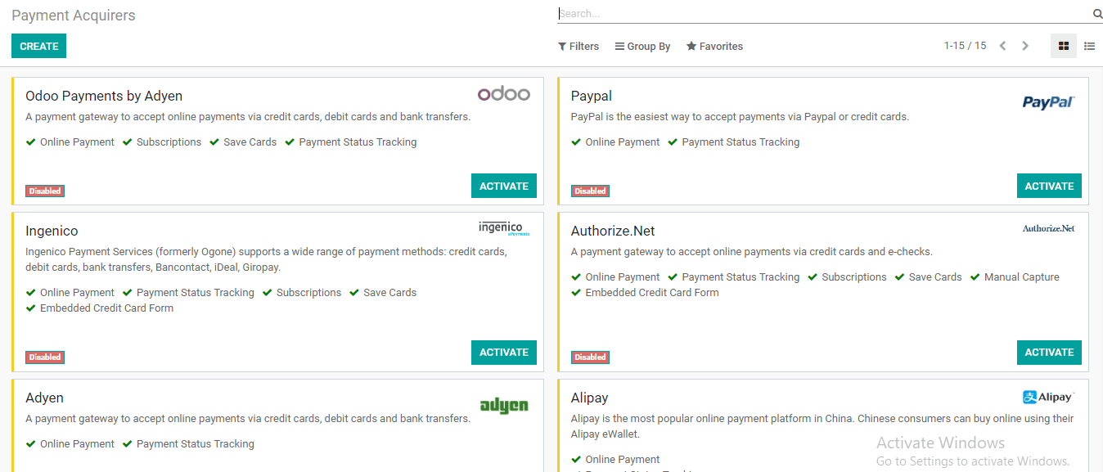The height and width of the screenshot is (472, 1103).
Task: Expand the Favorites dropdown
Action: [x=715, y=47]
